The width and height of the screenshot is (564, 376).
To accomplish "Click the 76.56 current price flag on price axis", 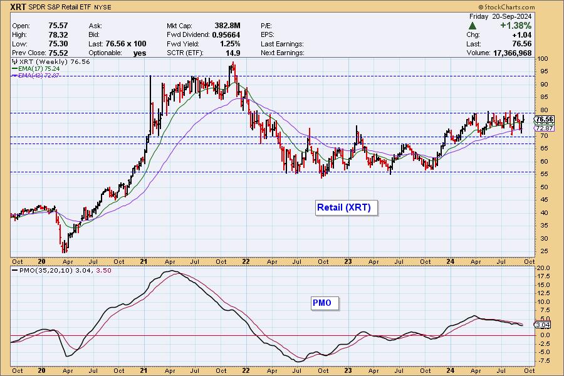I will coord(544,119).
